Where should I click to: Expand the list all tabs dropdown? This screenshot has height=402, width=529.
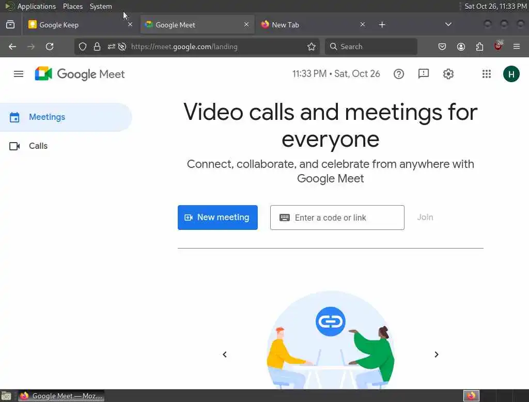(x=448, y=24)
